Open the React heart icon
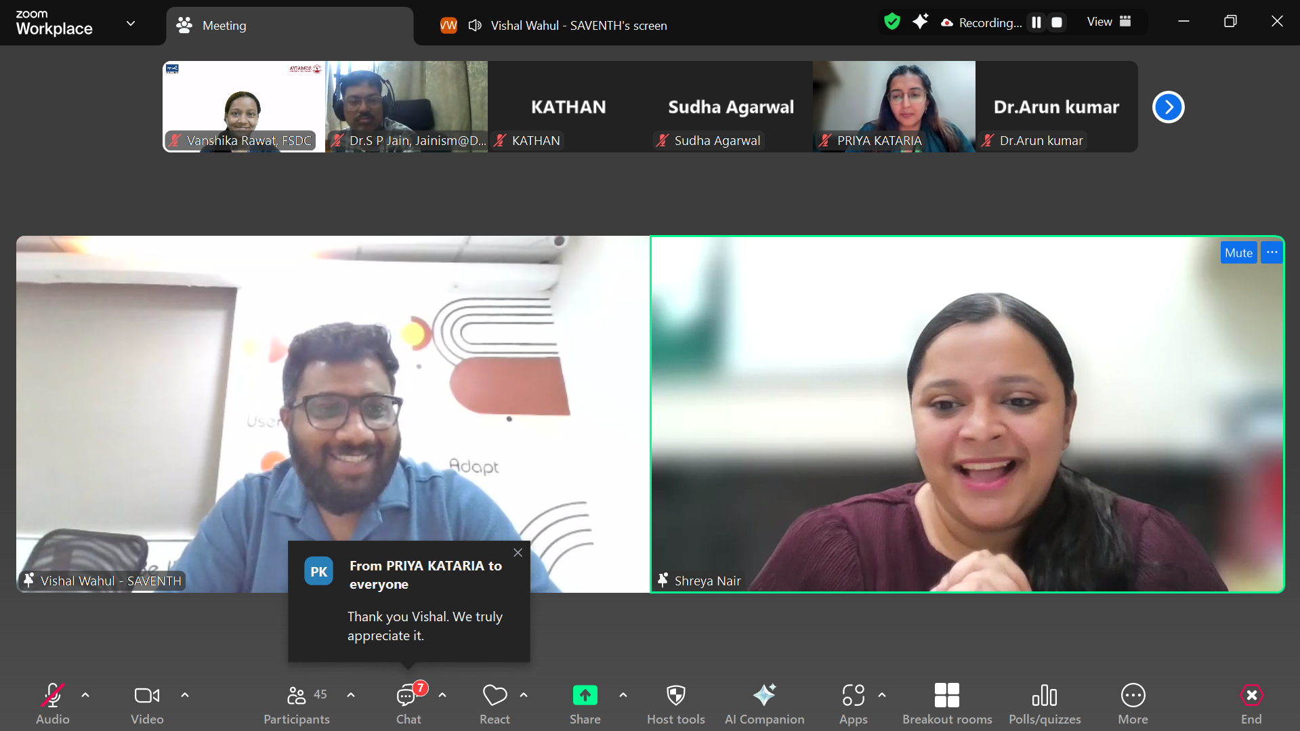1300x731 pixels. [x=495, y=696]
